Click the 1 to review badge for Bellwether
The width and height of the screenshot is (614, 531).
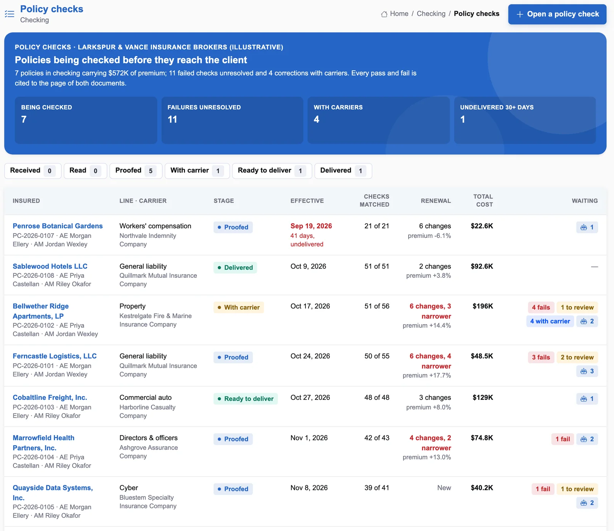click(577, 307)
